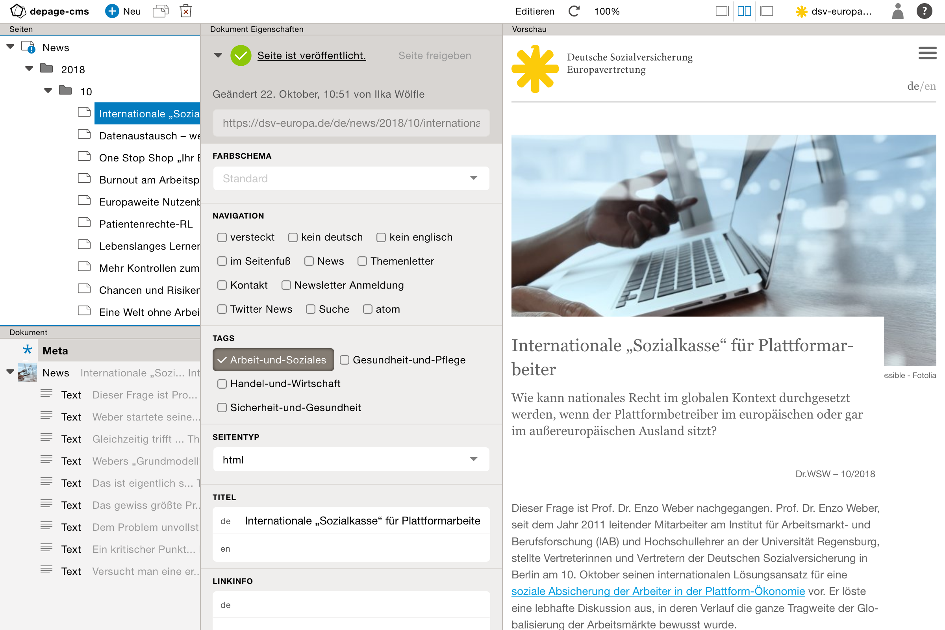945x630 pixels.
Task: Click the Neu (new page) icon
Action: pos(112,11)
